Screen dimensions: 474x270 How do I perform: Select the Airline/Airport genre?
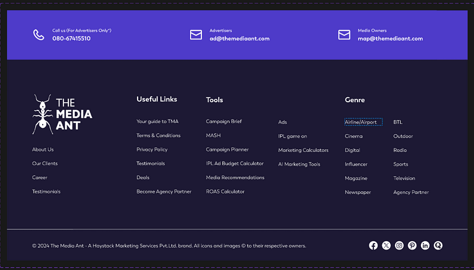361,122
